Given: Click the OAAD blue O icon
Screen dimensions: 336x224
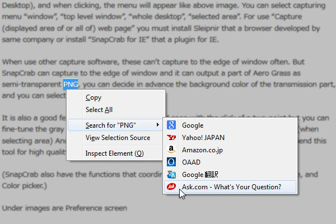Looking at the screenshot, I should tap(171, 162).
